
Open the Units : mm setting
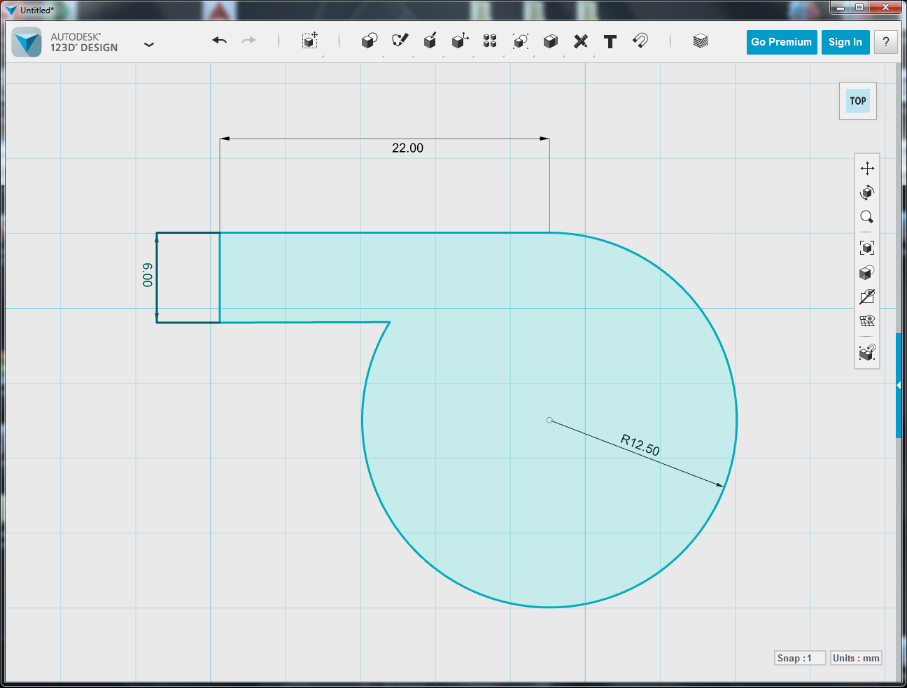pos(856,658)
